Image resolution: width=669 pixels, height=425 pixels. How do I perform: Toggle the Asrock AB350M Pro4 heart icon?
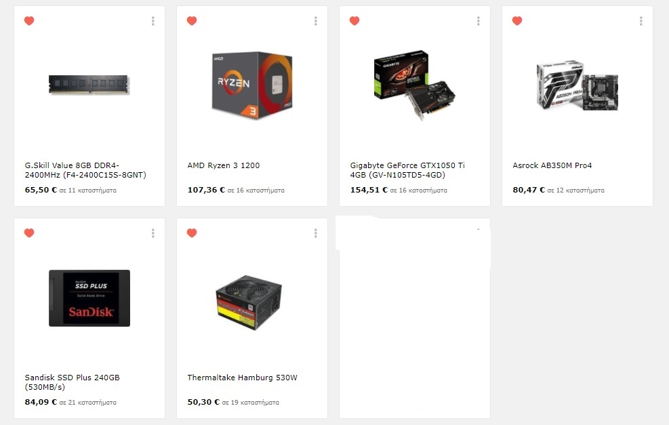point(517,20)
